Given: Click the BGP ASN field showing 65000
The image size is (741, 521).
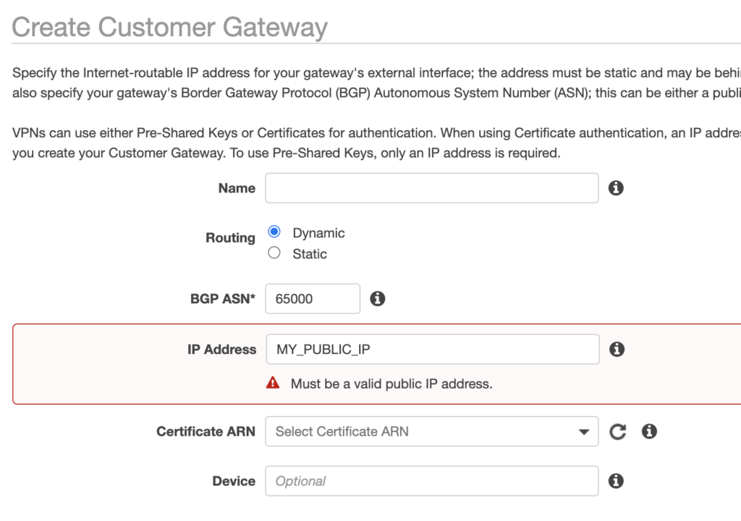Looking at the screenshot, I should click(x=313, y=299).
